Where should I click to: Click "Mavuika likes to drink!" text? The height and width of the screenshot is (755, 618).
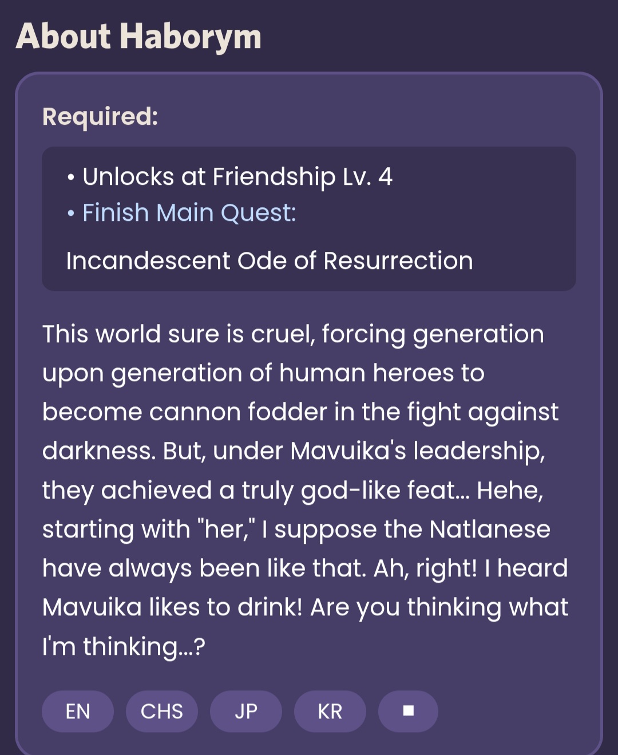[172, 607]
